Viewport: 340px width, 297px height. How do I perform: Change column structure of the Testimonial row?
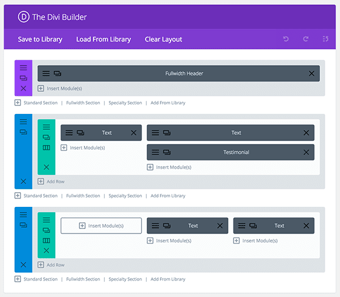point(46,148)
